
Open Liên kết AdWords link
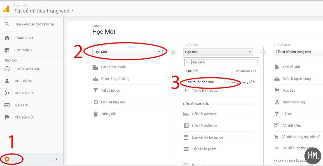(x=204, y=114)
